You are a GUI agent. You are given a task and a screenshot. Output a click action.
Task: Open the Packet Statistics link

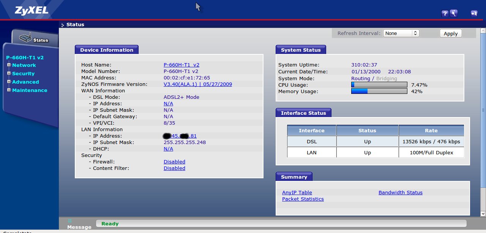coord(303,199)
